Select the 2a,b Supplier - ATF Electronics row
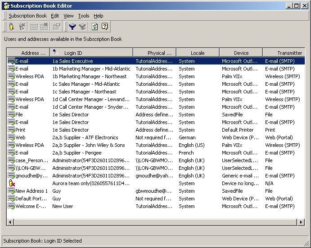Viewport: 311px width, 248px height. click(85, 137)
